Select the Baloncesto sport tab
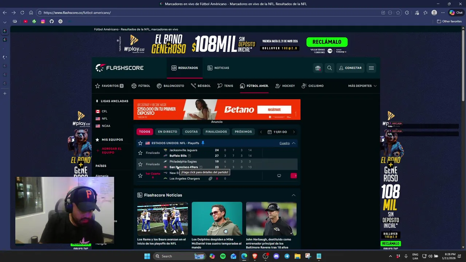This screenshot has width=466, height=262. (170, 86)
